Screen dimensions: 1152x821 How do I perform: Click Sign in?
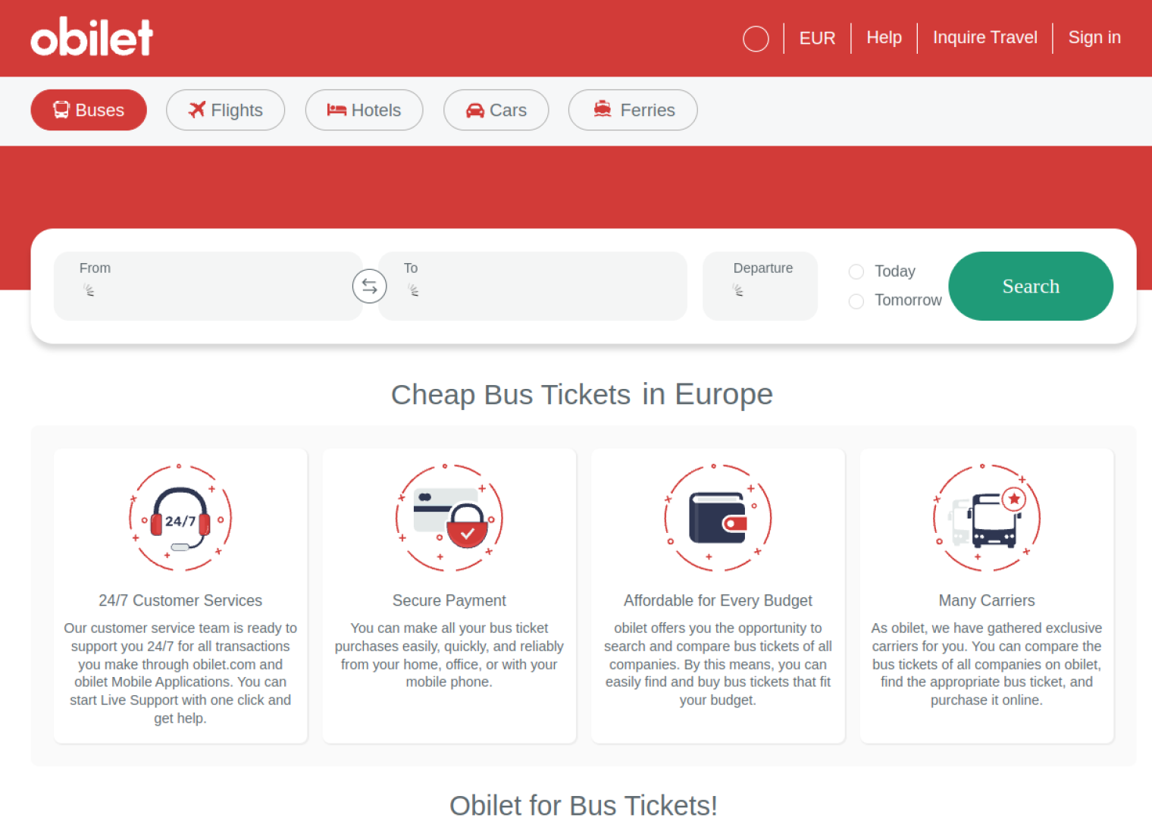tap(1094, 38)
